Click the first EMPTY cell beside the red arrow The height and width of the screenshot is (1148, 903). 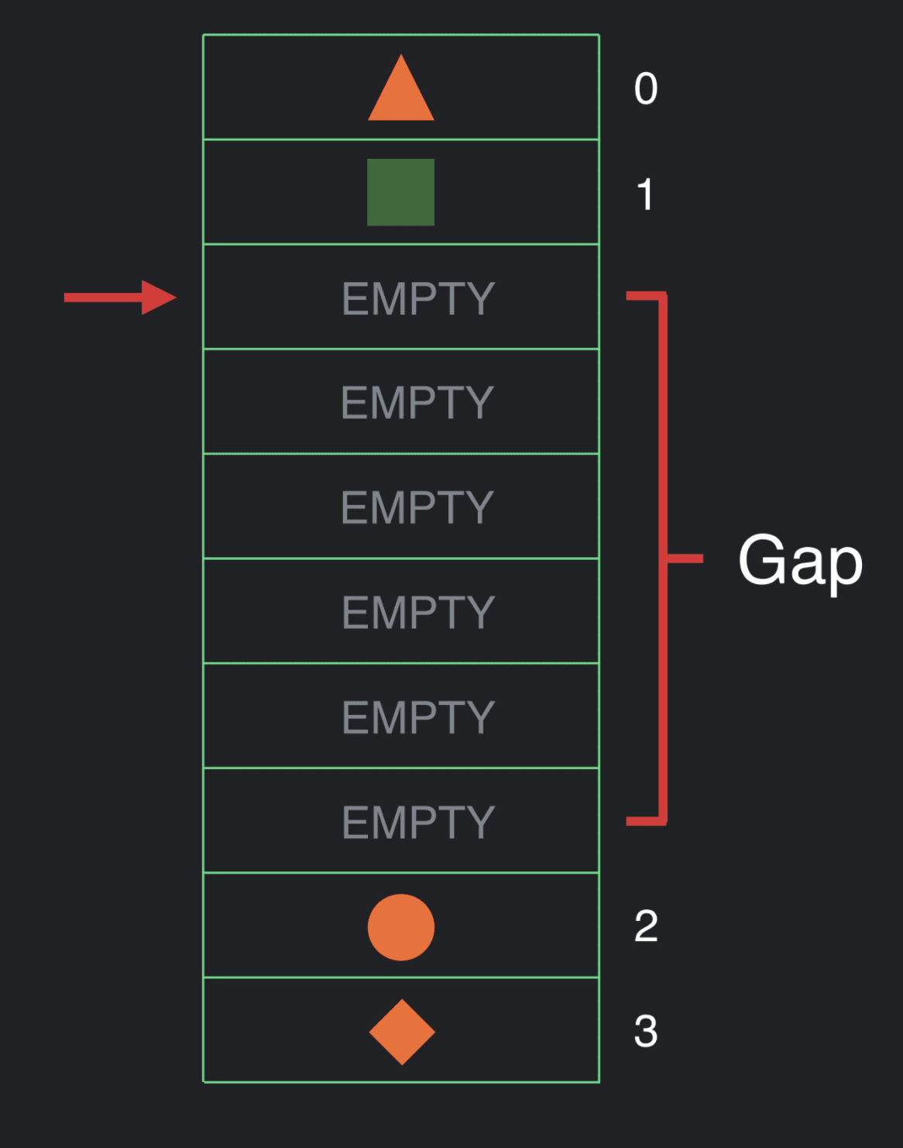coord(401,297)
